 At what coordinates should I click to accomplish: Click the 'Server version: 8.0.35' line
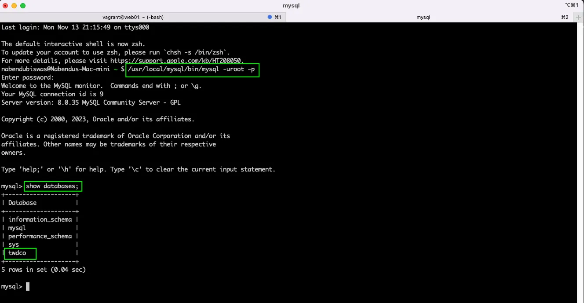point(91,102)
